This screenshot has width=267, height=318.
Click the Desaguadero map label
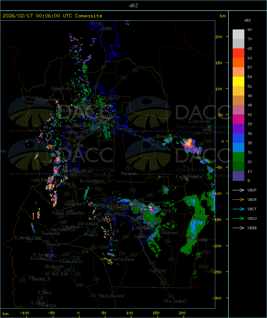(x=168, y=136)
